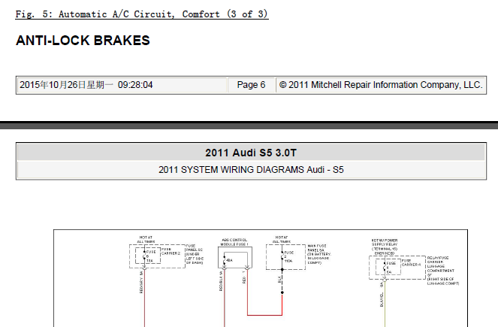The width and height of the screenshot is (498, 327).
Task: Click the 'FUSE PANEL SC' left dash label
Action: pos(195,254)
